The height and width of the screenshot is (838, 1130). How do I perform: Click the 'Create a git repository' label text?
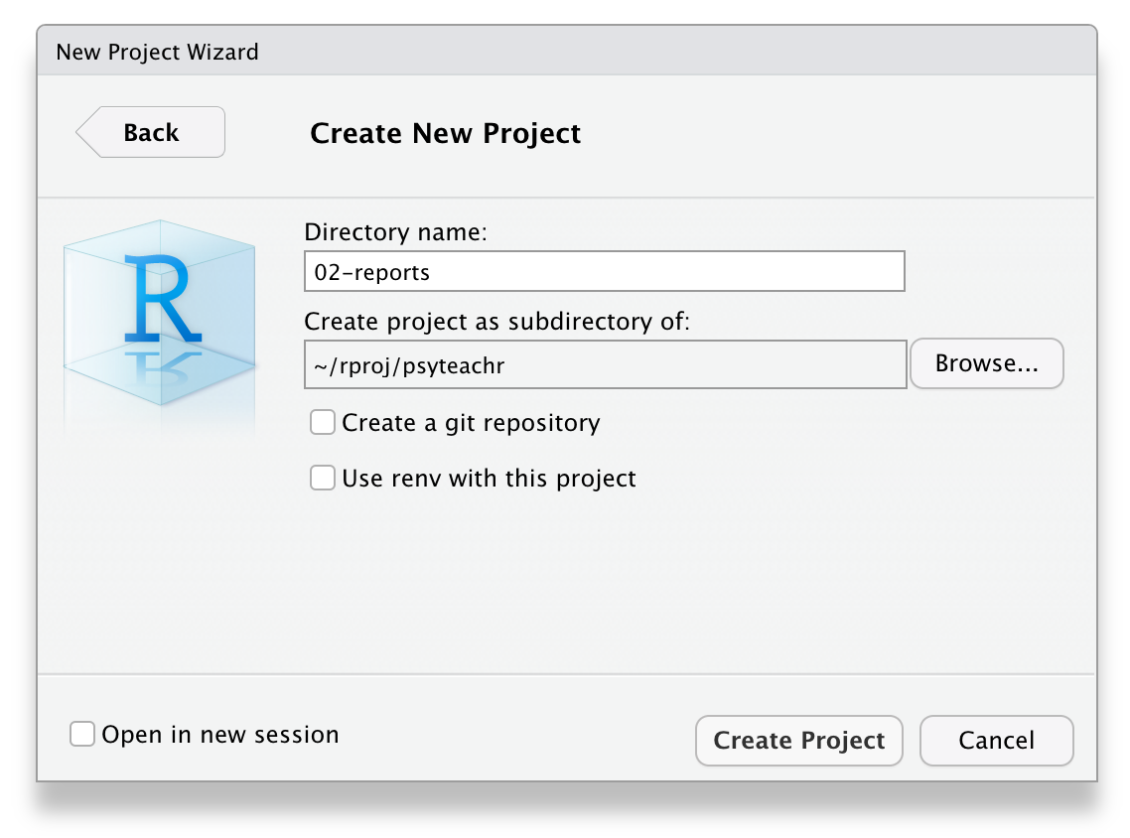[x=471, y=423]
